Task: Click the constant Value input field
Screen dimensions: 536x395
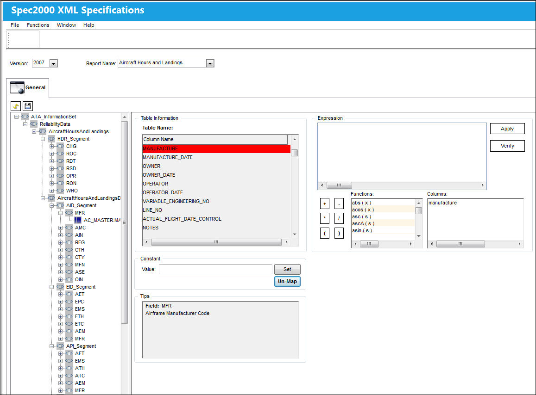Action: (x=216, y=269)
